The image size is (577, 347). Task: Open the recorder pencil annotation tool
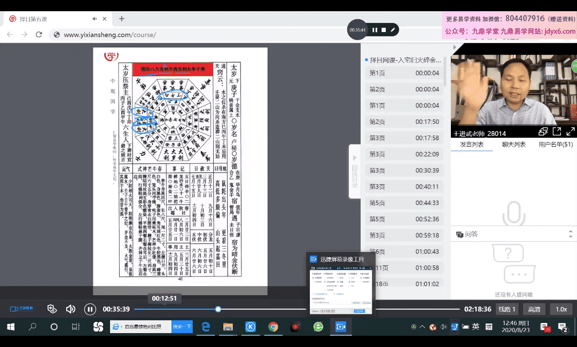pos(393,30)
